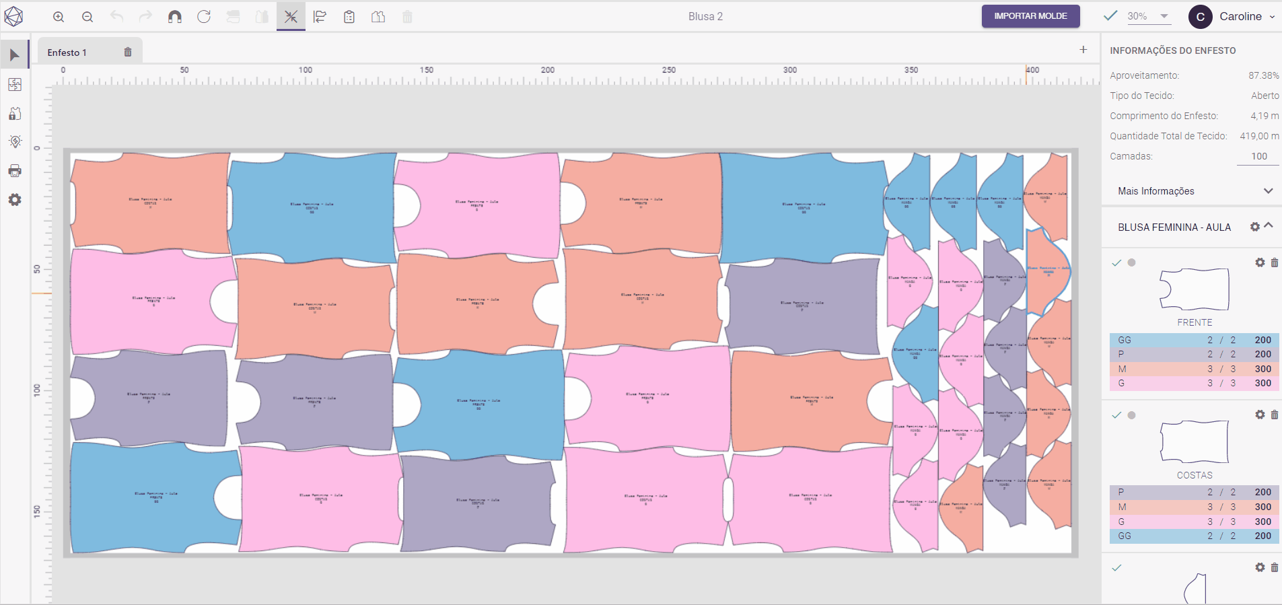Click the Blusa 2 project title
Image resolution: width=1282 pixels, height=605 pixels.
pos(705,16)
